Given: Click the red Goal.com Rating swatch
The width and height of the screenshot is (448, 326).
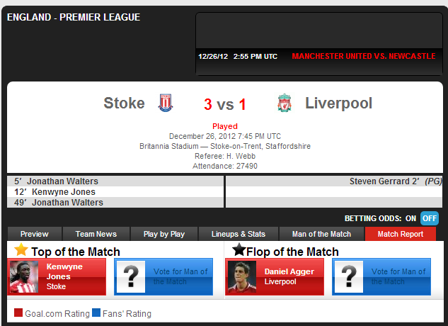Looking at the screenshot, I should click(18, 313).
